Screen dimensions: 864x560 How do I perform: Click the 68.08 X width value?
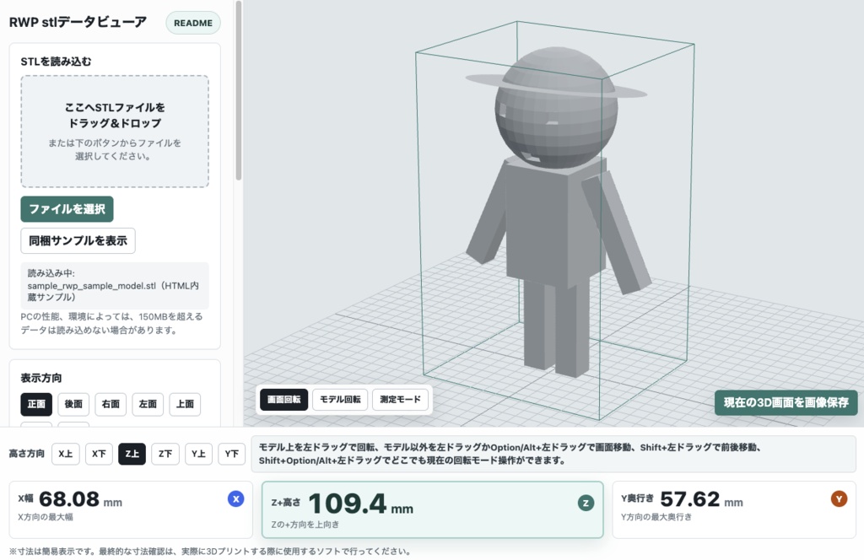click(69, 499)
